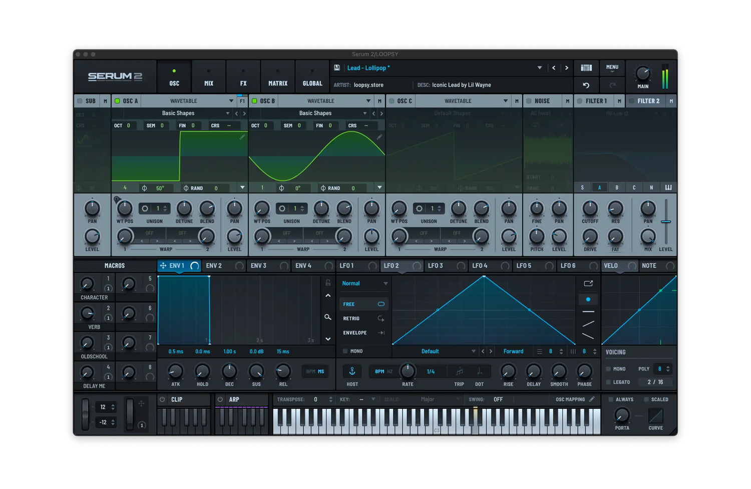Select the ramp up LFO shape tool

coord(588,324)
